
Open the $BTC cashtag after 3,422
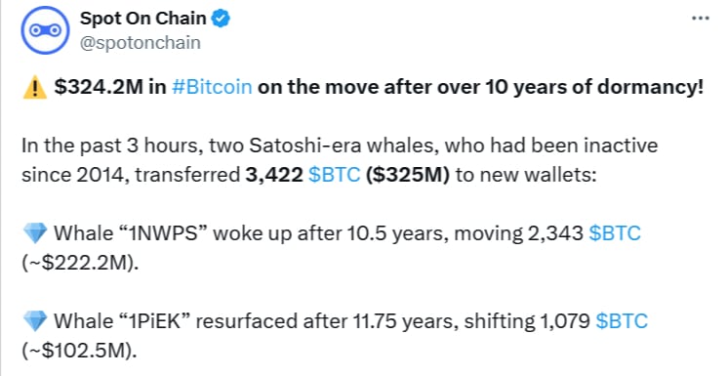[335, 175]
